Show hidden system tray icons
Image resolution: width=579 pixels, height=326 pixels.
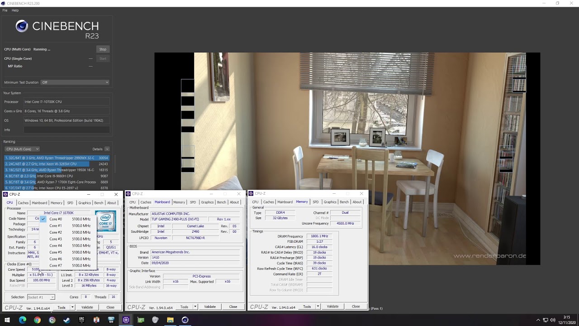(538, 320)
